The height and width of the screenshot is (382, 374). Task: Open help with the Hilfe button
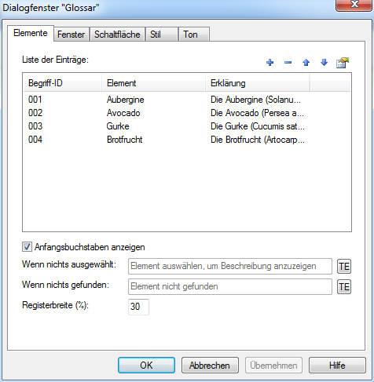click(337, 365)
